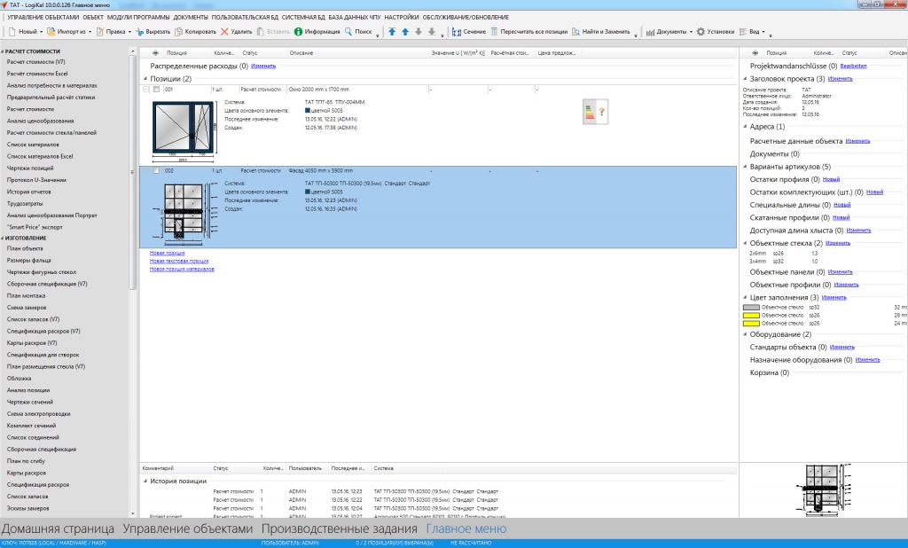Tick the checkbox for position 002
The width and height of the screenshot is (908, 548).
[x=156, y=171]
